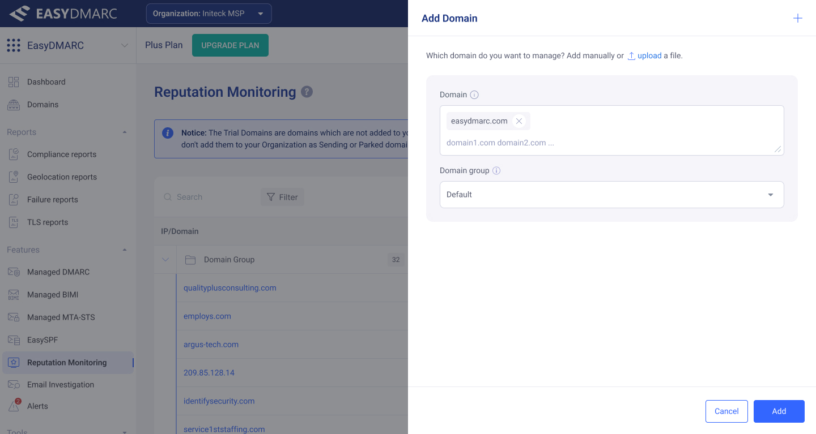
Task: Click the Compliance reports icon
Action: (14, 154)
